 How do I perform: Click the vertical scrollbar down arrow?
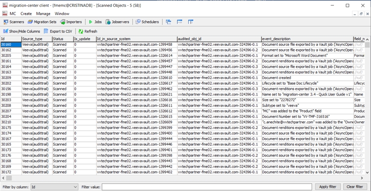tap(367, 173)
